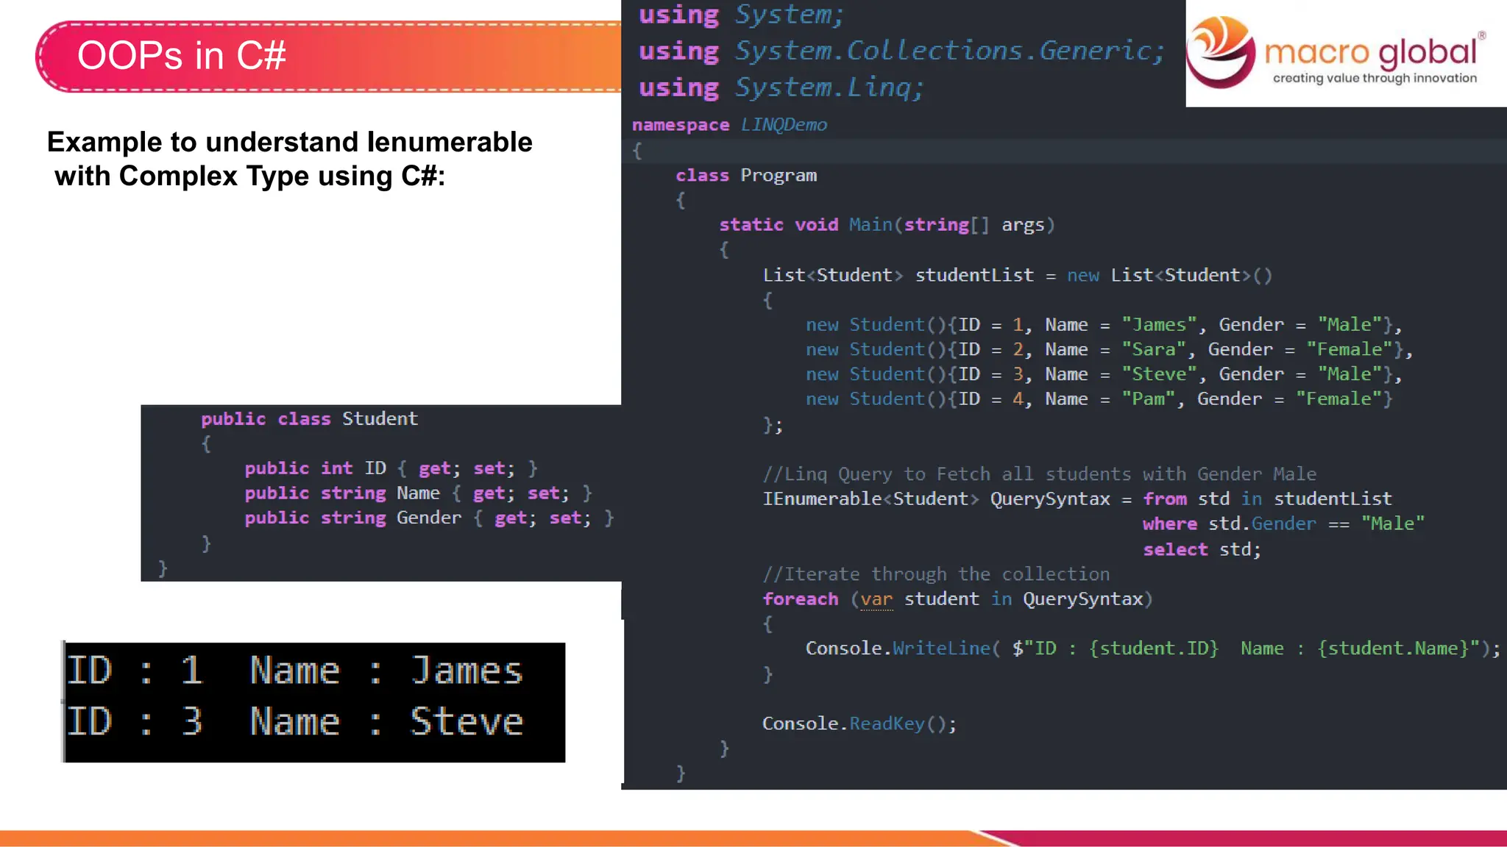Screen dimensions: 1507x847
Task: Click the 'IEnumerable<Student> QuerySyntax' line
Action: click(1077, 499)
